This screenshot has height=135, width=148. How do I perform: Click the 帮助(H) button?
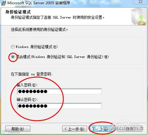coord(18,129)
